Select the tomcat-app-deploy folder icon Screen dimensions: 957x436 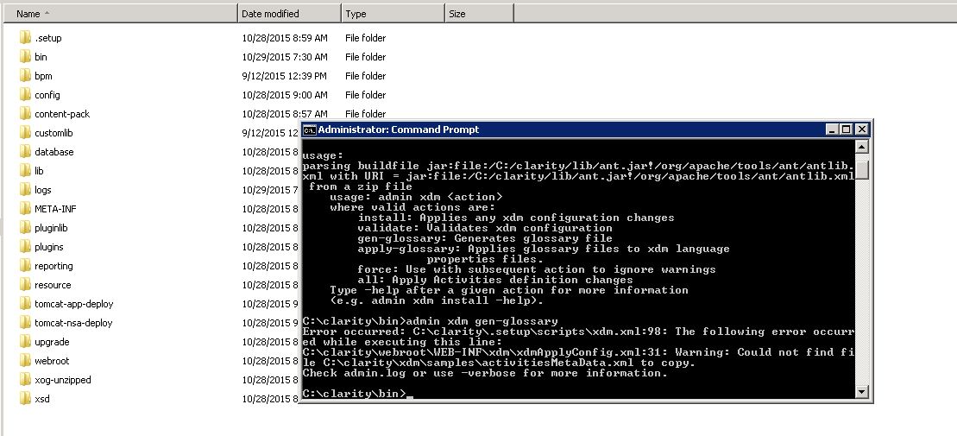pyautogui.click(x=25, y=304)
